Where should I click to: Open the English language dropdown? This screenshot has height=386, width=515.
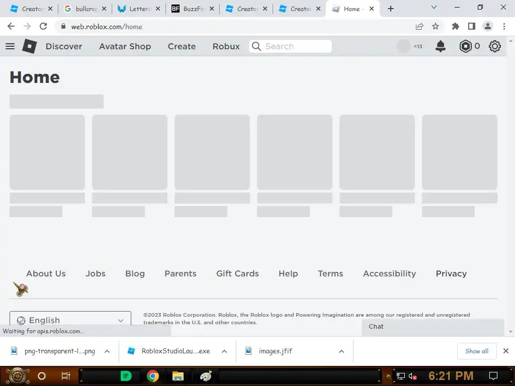pos(70,320)
